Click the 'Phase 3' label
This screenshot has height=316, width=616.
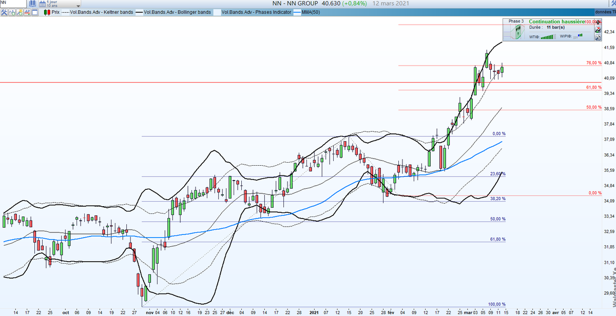tap(516, 21)
